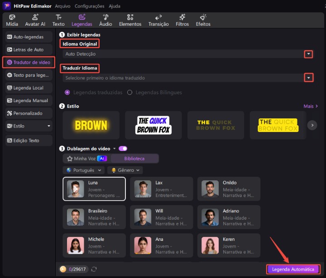The height and width of the screenshot is (278, 326).
Task: Switch to the Biblioteca tab
Action: pos(134,159)
